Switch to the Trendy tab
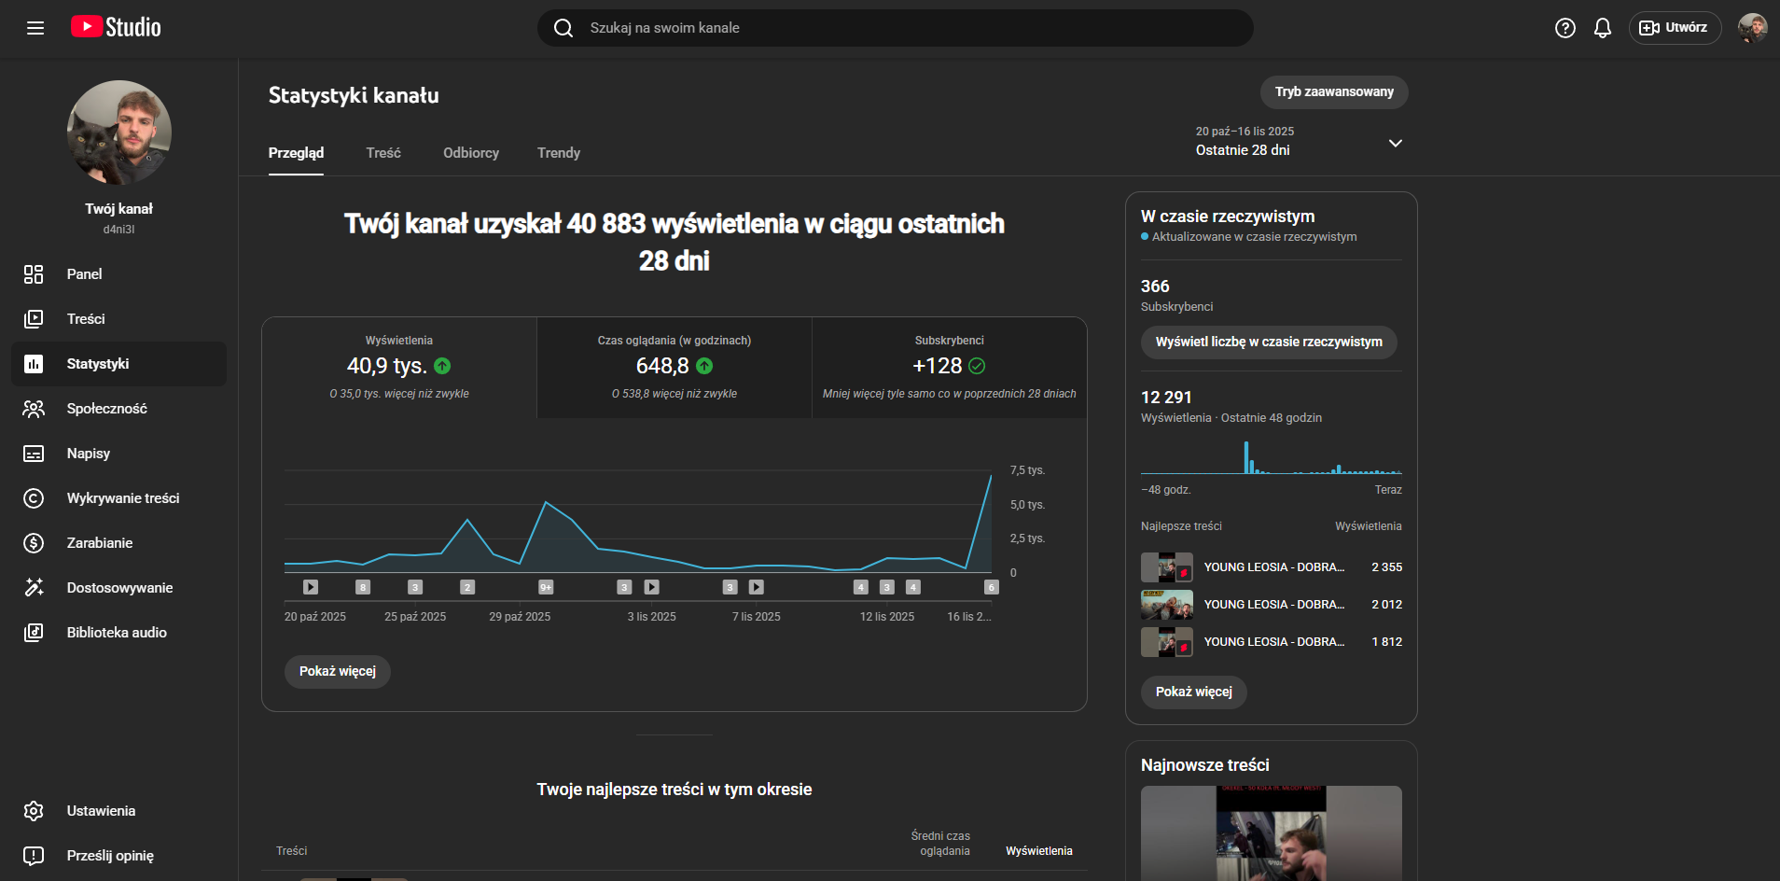Image resolution: width=1780 pixels, height=881 pixels. click(558, 153)
